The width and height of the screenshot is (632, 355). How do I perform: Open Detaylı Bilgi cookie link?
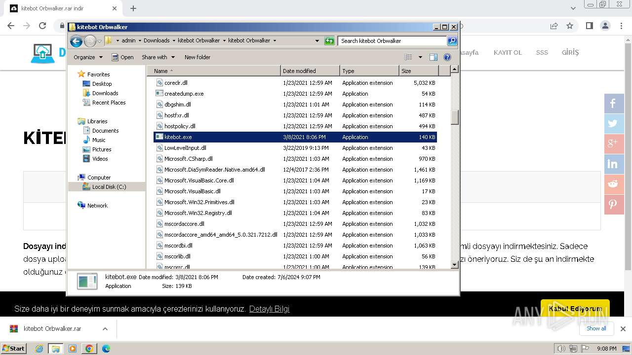[269, 309]
